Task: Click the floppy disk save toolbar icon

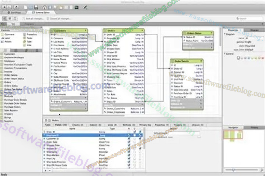Action: pyautogui.click(x=36, y=7)
